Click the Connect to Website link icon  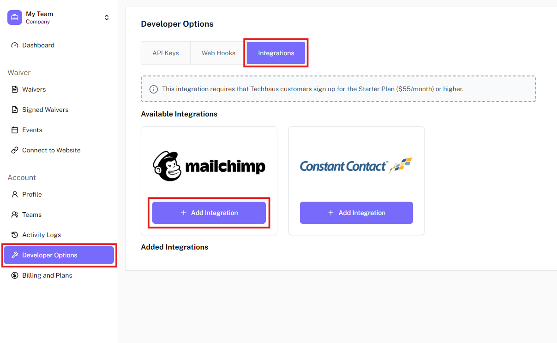point(15,150)
